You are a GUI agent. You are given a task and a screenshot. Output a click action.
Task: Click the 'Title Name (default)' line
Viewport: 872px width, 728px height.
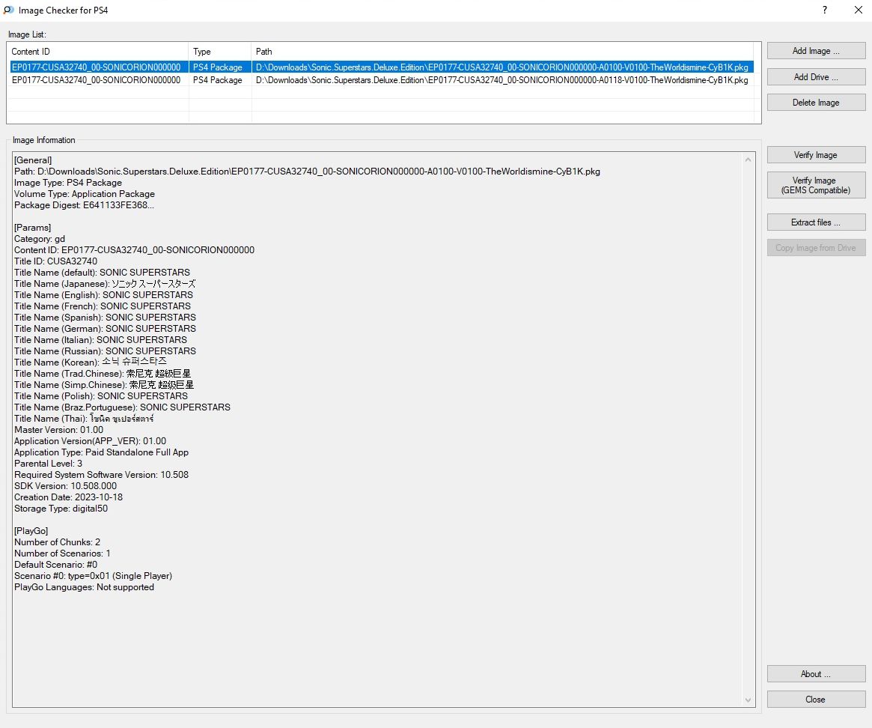(x=102, y=272)
